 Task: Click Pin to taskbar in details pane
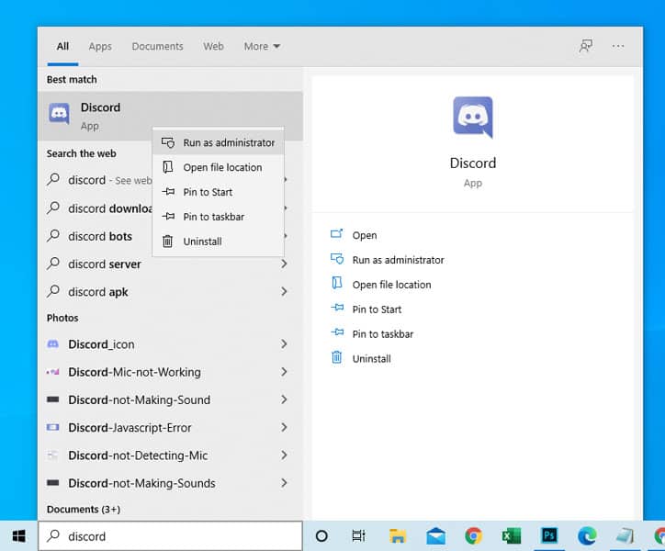coord(382,334)
